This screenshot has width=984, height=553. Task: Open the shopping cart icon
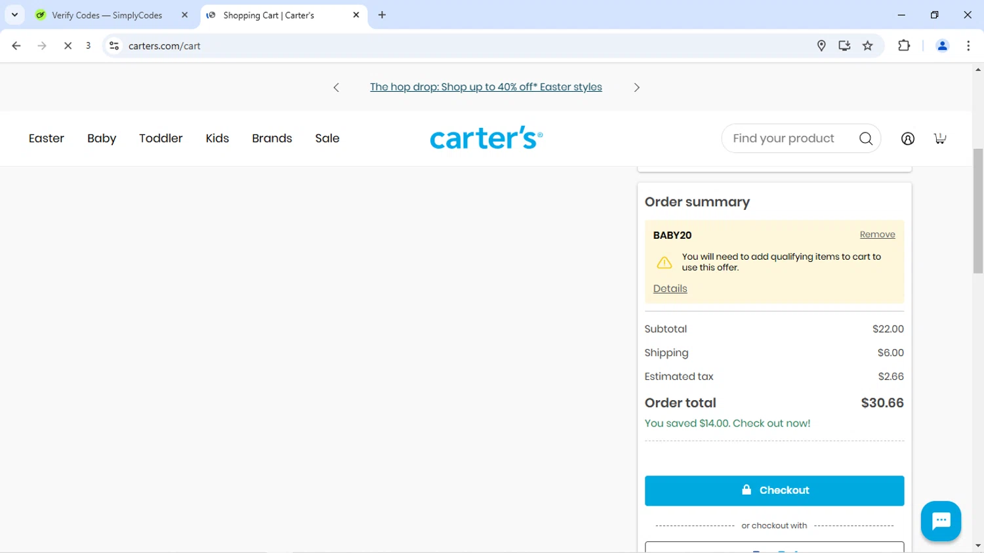(x=940, y=138)
